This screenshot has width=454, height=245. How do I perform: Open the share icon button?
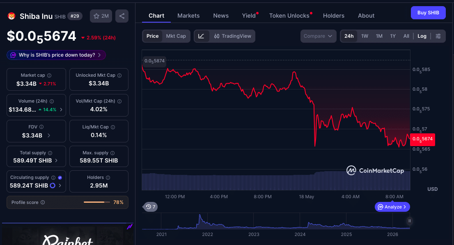pos(122,16)
